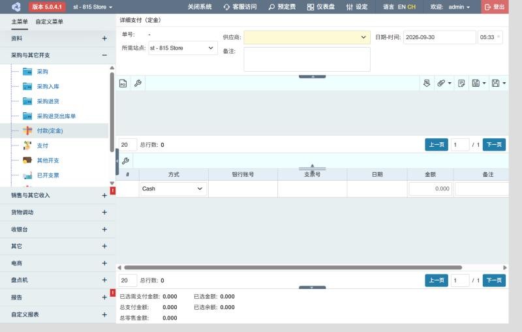Open the header st - 815 Store dropdown
Viewport: 522px width, 332px height.
93,7
